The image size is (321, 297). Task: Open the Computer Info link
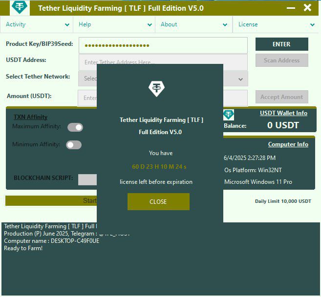288,144
